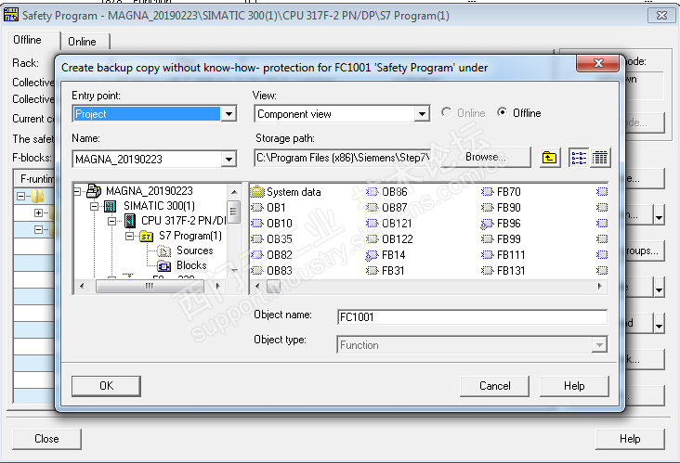Click block list horizontal scrollbar thumb
Viewport: 680px width, 463px height.
coord(273,286)
